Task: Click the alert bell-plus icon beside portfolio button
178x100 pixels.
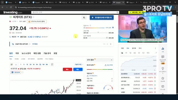Action: [84, 17]
